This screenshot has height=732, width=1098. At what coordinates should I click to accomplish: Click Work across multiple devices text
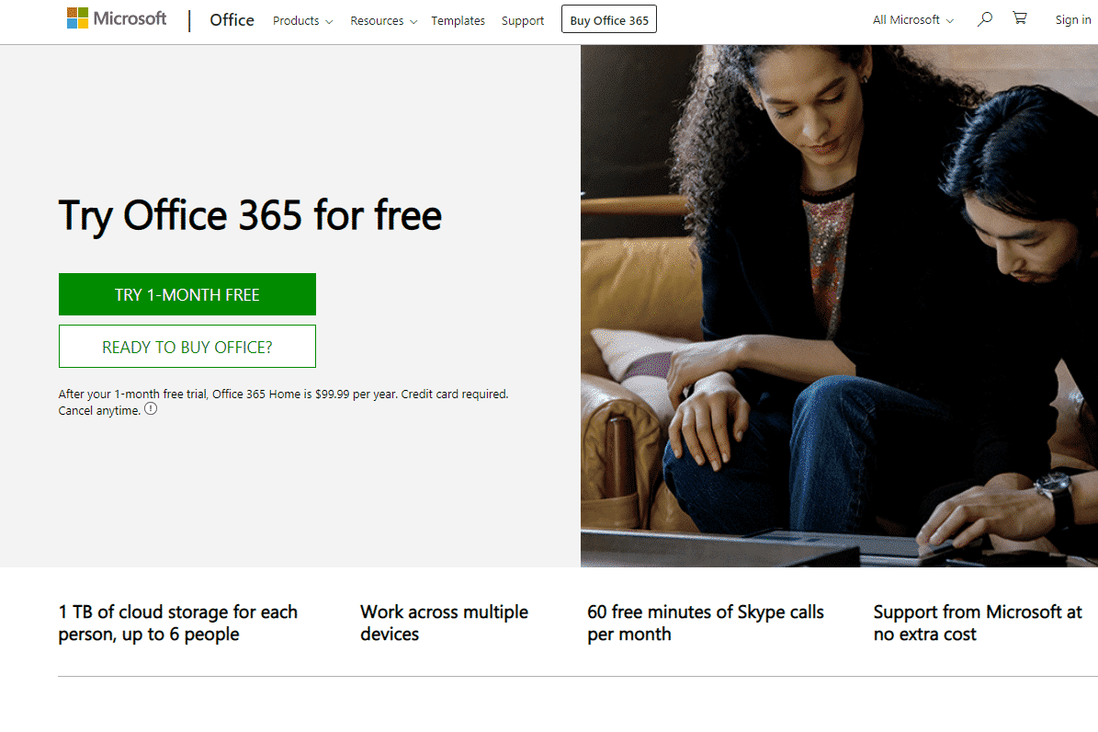click(x=444, y=623)
